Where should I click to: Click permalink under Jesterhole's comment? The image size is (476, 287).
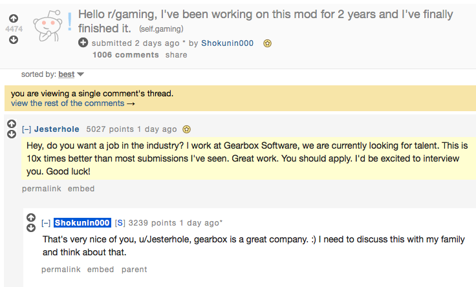[41, 189]
